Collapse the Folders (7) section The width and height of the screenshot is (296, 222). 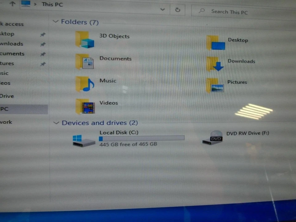(56, 22)
